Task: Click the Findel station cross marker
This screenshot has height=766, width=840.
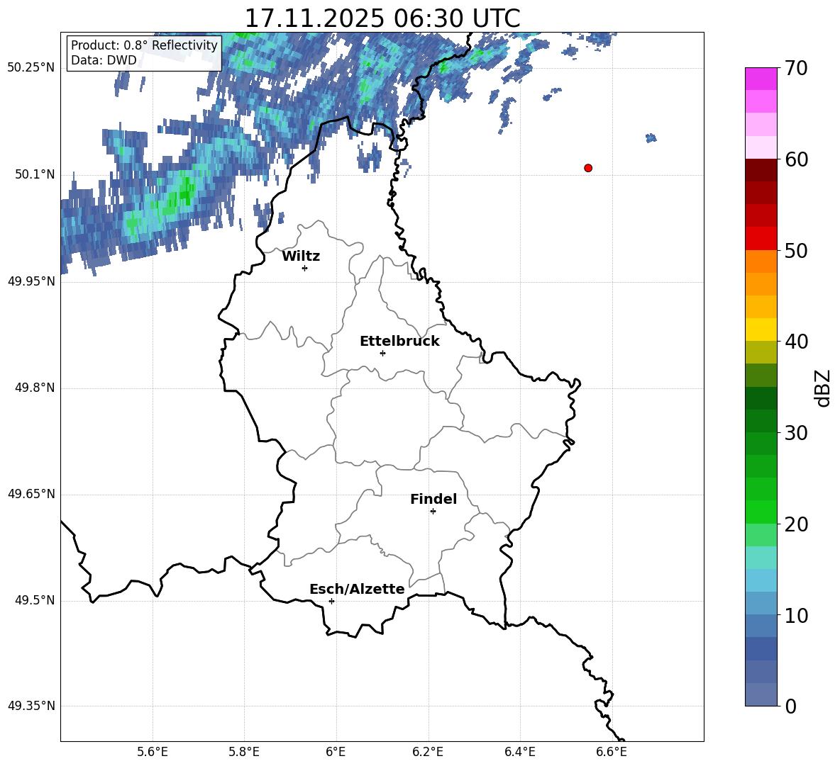Action: (433, 512)
